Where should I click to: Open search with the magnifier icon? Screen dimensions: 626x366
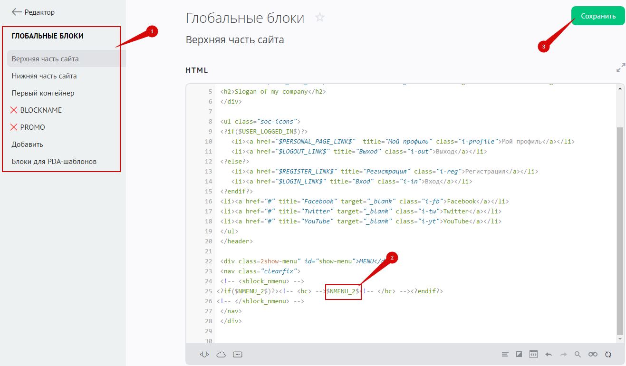pos(578,354)
